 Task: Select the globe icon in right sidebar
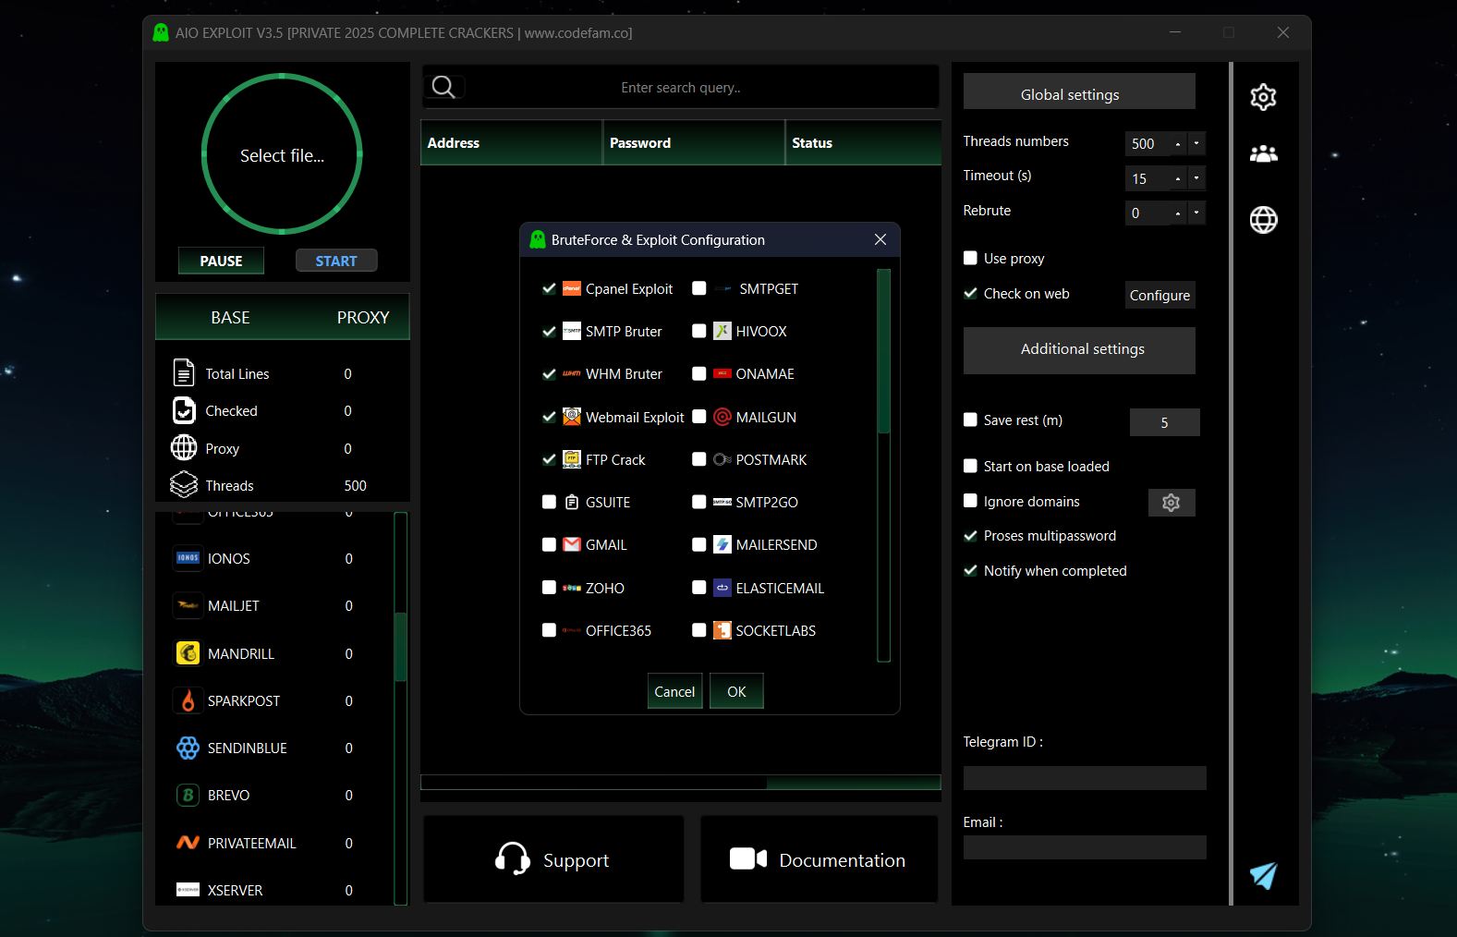pyautogui.click(x=1263, y=220)
